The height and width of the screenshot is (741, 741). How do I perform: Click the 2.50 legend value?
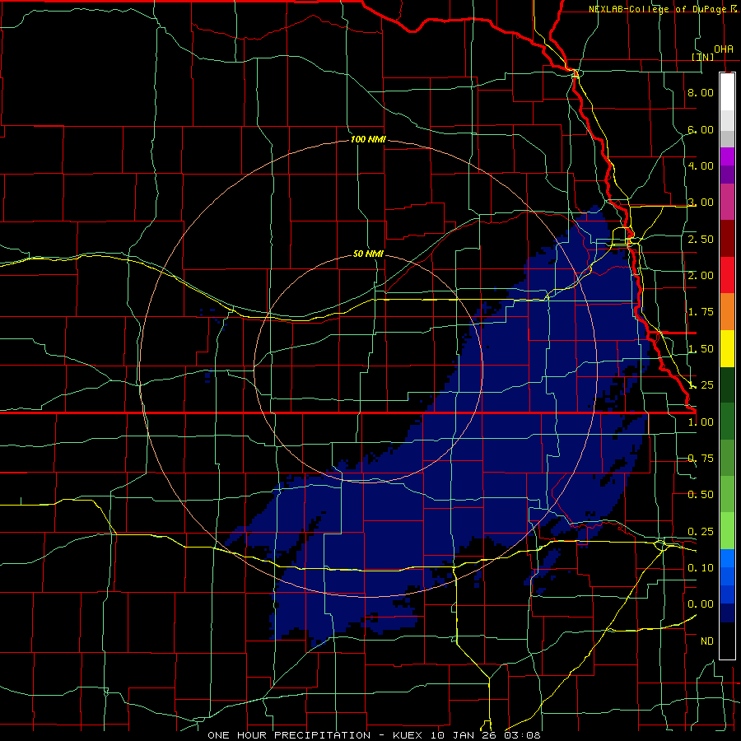pos(701,239)
